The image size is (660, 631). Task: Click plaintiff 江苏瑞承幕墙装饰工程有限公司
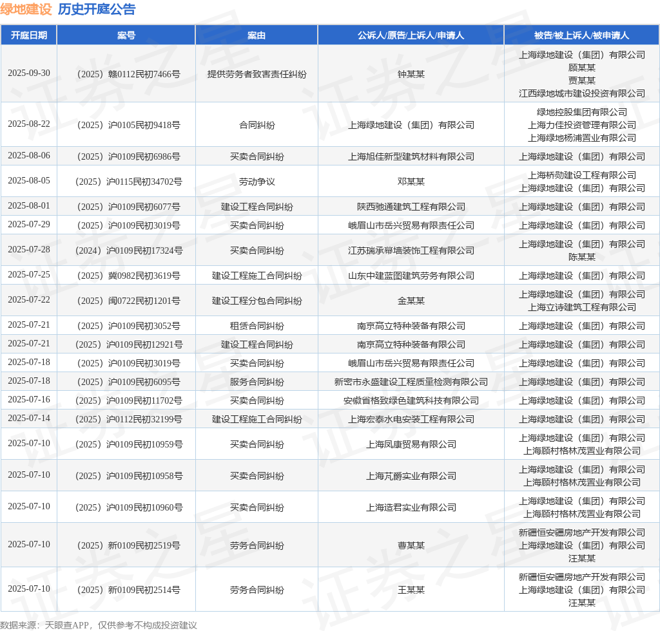pyautogui.click(x=411, y=250)
